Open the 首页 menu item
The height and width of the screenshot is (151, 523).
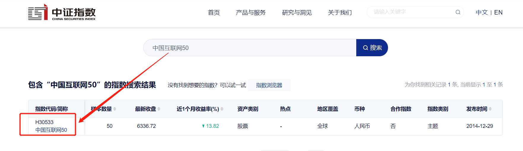(214, 12)
